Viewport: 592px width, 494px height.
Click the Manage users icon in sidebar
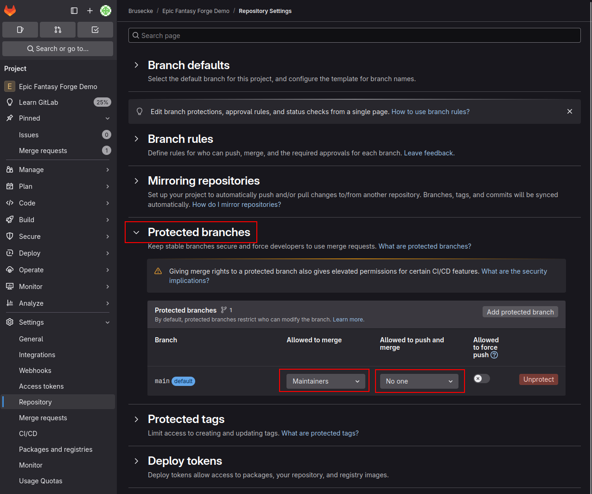pos(10,169)
